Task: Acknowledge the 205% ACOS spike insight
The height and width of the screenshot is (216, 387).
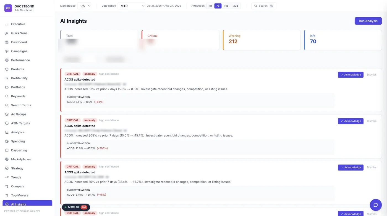Action: pyautogui.click(x=351, y=121)
